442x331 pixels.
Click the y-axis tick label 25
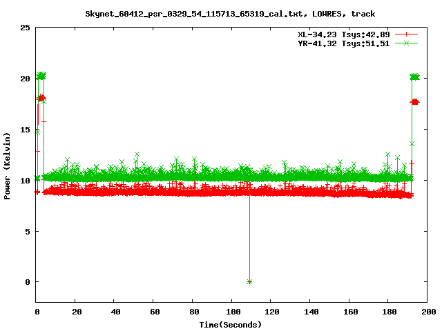click(25, 28)
